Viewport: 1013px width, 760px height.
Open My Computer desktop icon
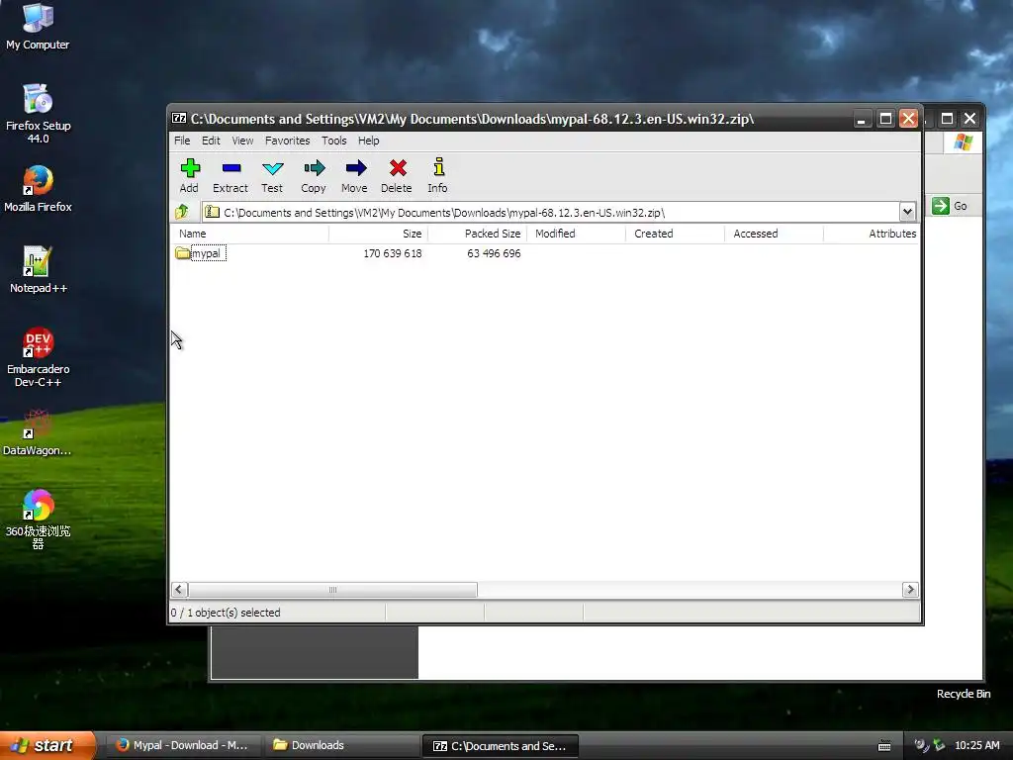click(38, 27)
